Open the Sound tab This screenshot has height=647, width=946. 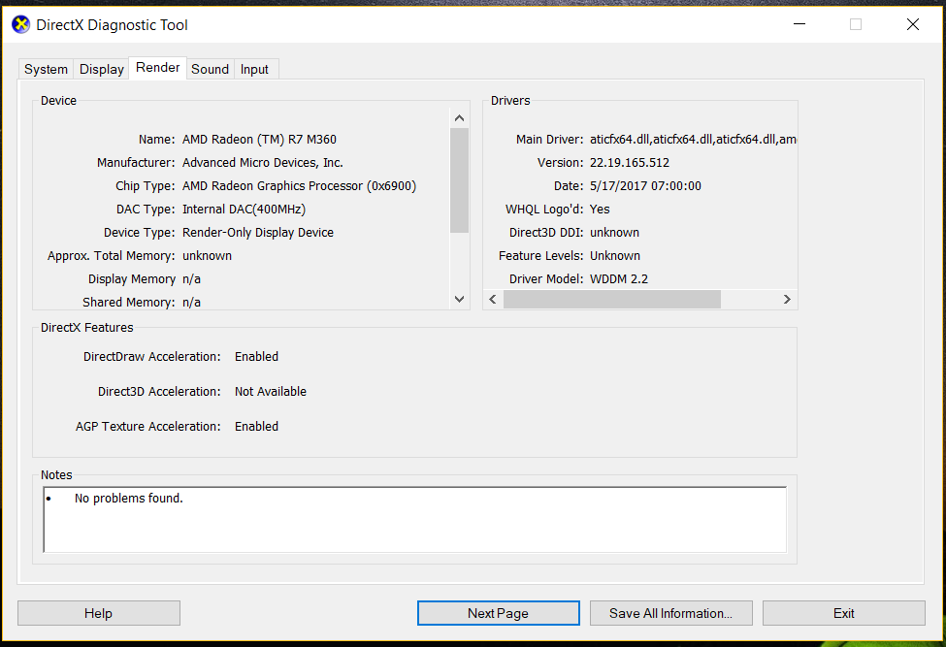210,69
